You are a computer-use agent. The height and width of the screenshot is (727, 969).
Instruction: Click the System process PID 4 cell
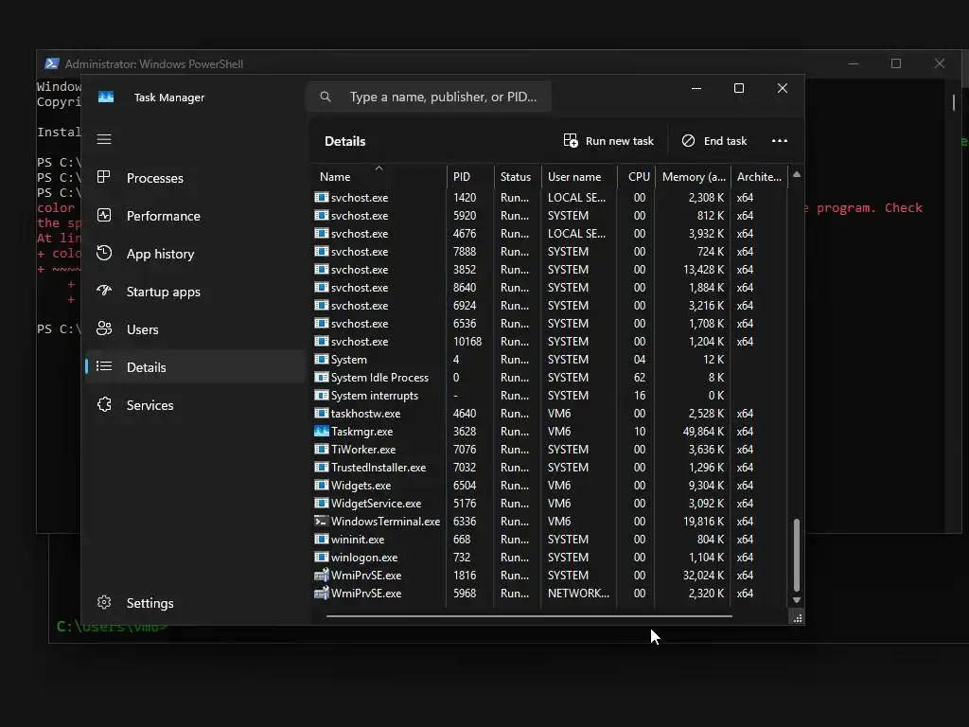(456, 359)
